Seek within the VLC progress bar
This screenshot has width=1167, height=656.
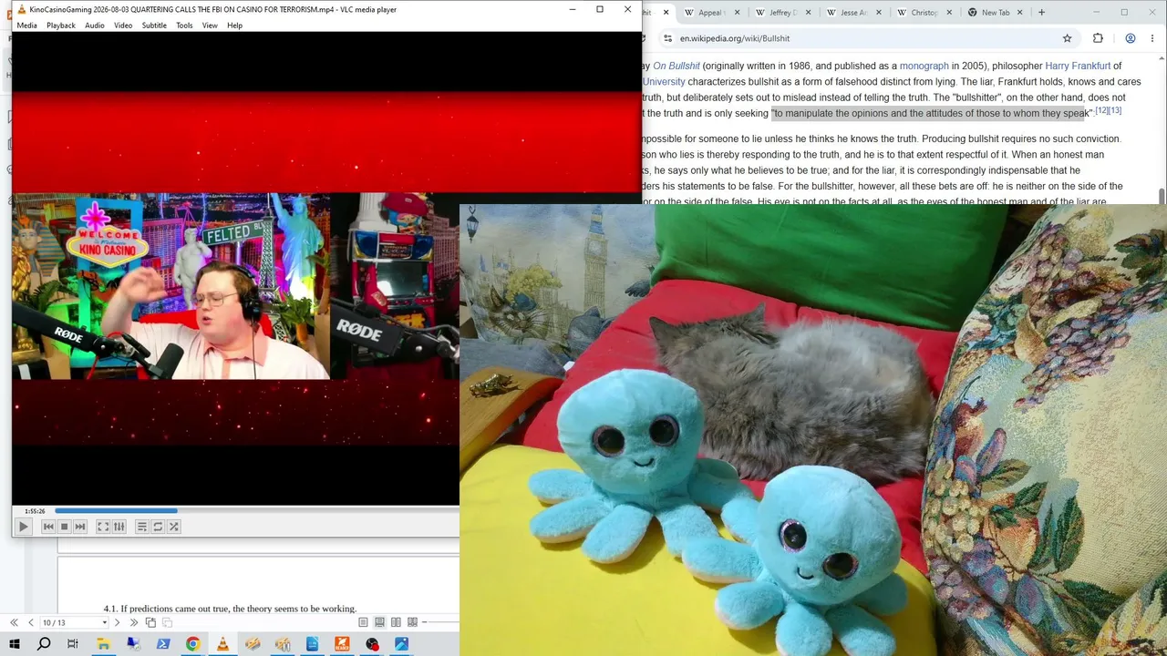click(257, 511)
